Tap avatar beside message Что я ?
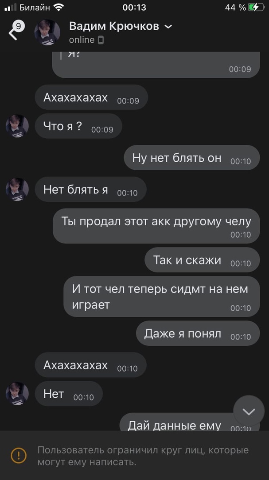This screenshot has height=480, width=269. [x=17, y=126]
